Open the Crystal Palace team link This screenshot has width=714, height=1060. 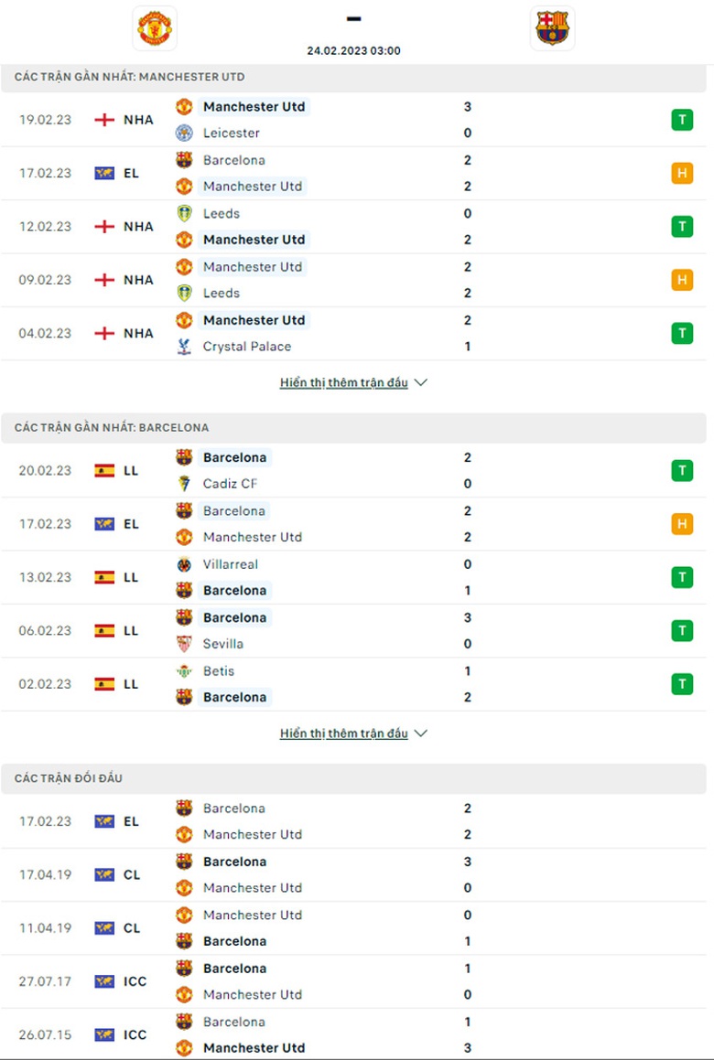point(247,347)
